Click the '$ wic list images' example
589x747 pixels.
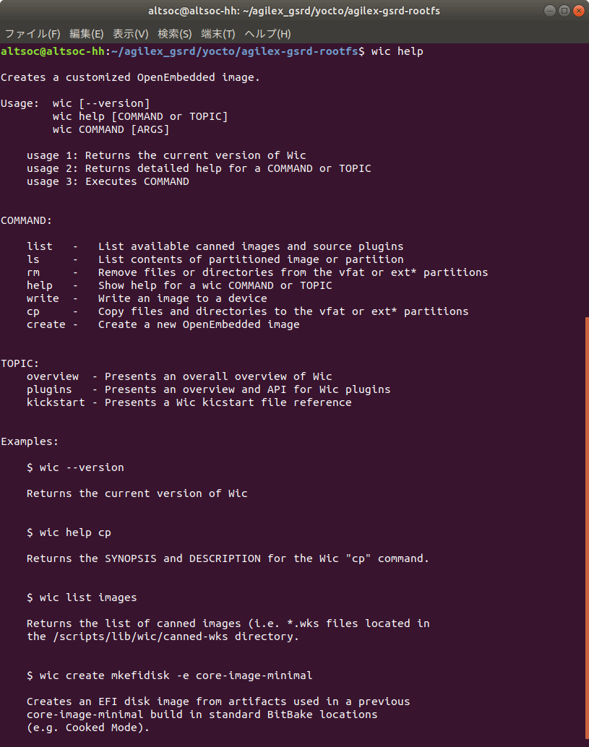(82, 597)
